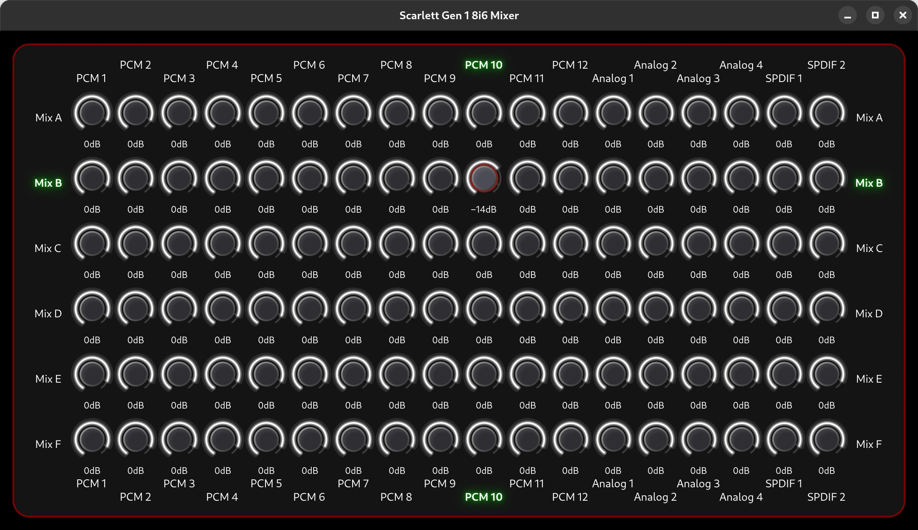Click the left Mix B row label
918x530 pixels.
tap(48, 183)
